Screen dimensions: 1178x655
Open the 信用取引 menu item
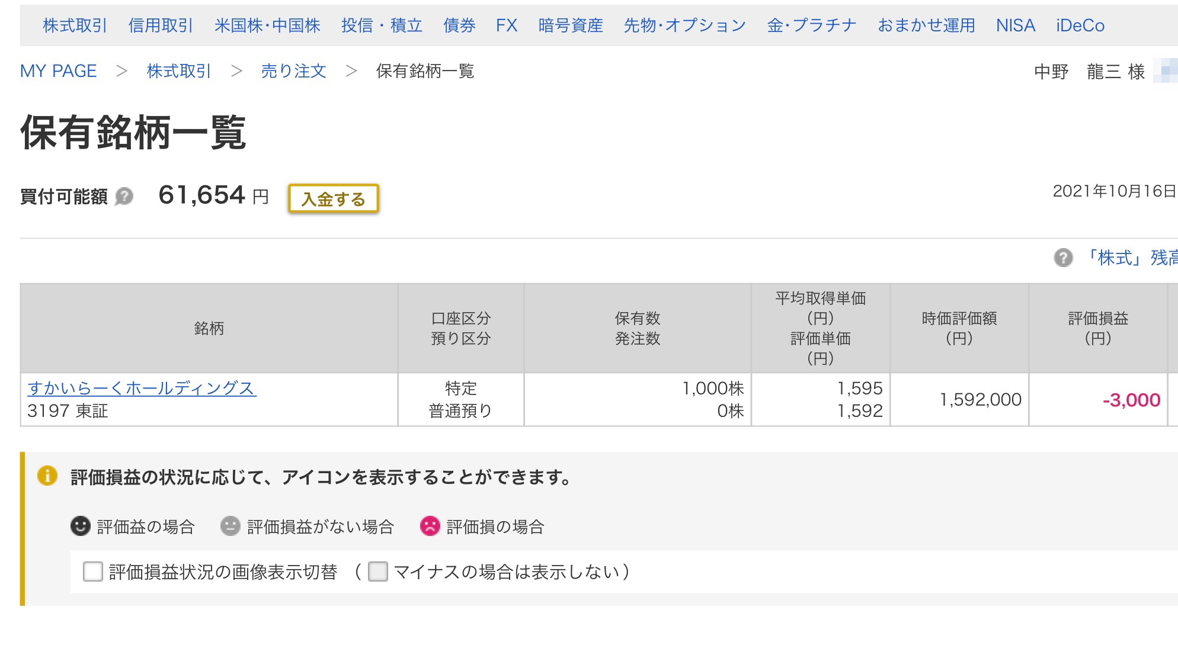pyautogui.click(x=161, y=25)
